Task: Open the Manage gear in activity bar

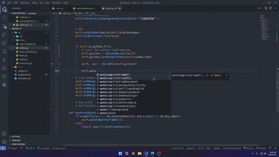Action: [x=4, y=142]
